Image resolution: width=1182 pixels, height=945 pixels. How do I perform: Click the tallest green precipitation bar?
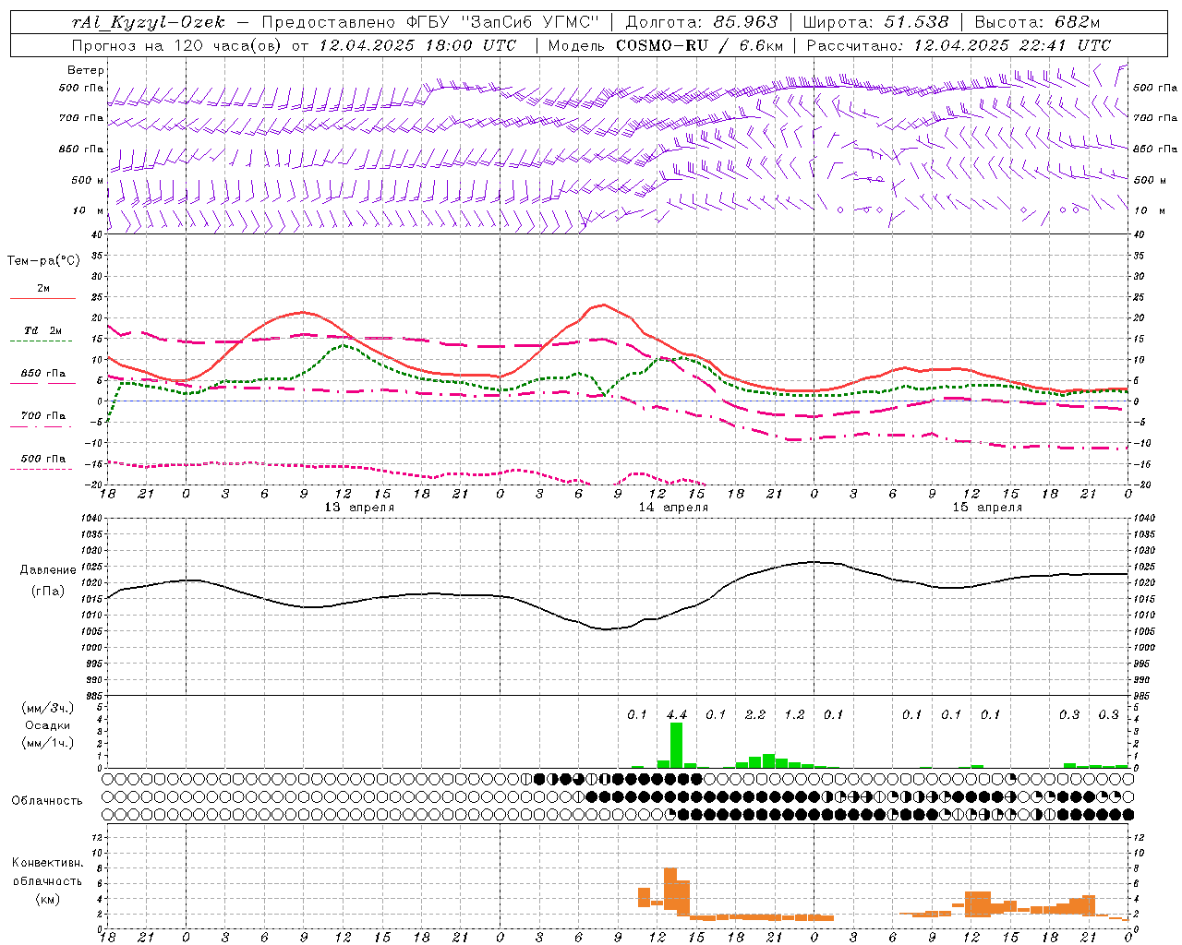click(676, 745)
